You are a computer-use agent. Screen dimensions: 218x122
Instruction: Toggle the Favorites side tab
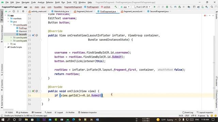tap(2, 85)
